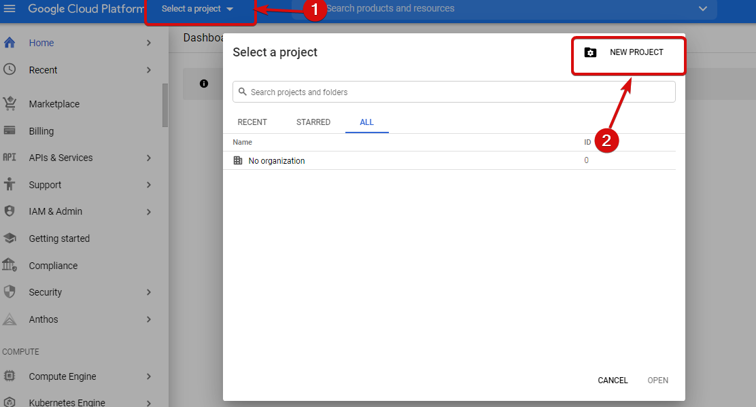Screen dimensions: 756x407
Task: Click the Getting started graduation cap icon
Action: (x=10, y=238)
